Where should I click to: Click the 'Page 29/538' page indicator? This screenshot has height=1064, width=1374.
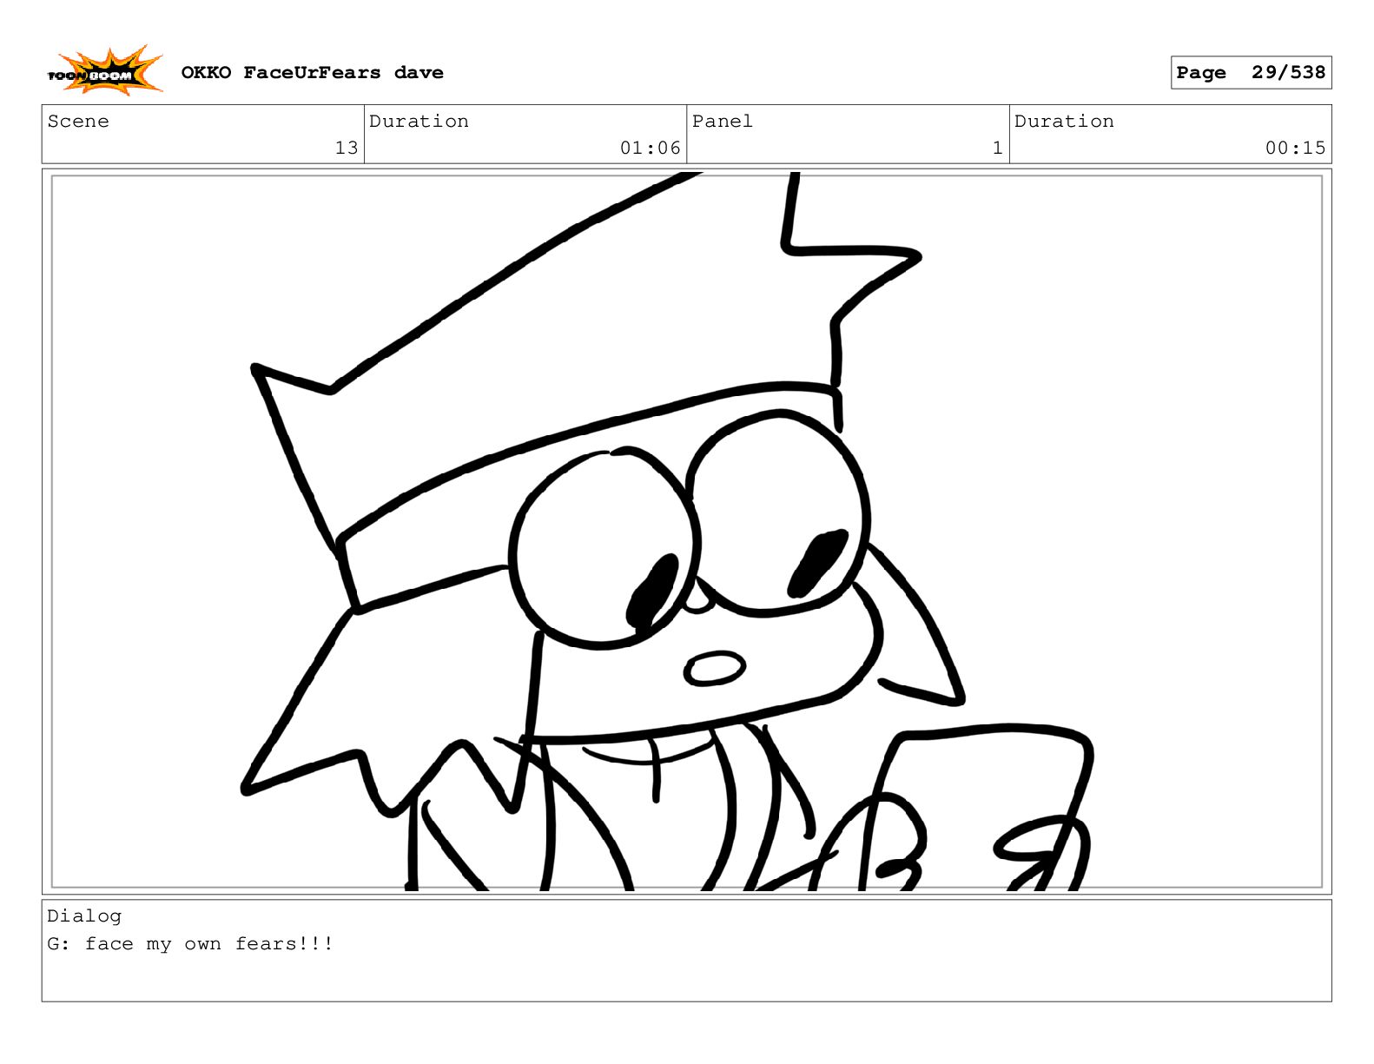[1251, 73]
